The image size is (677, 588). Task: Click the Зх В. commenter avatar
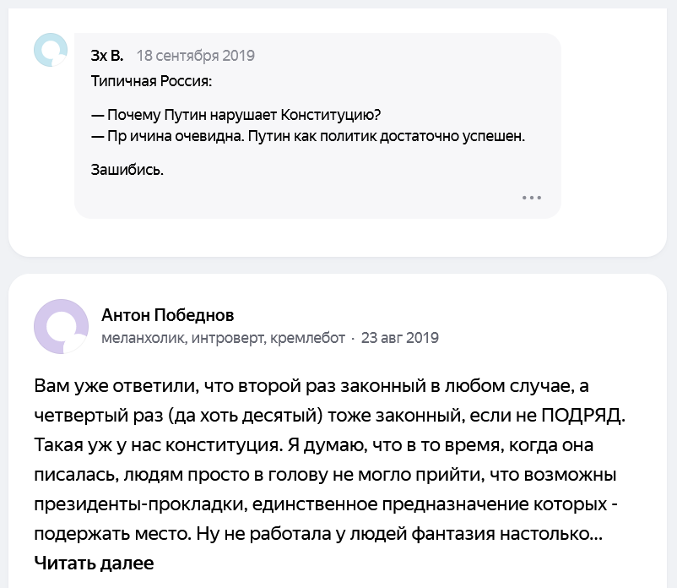[50, 50]
